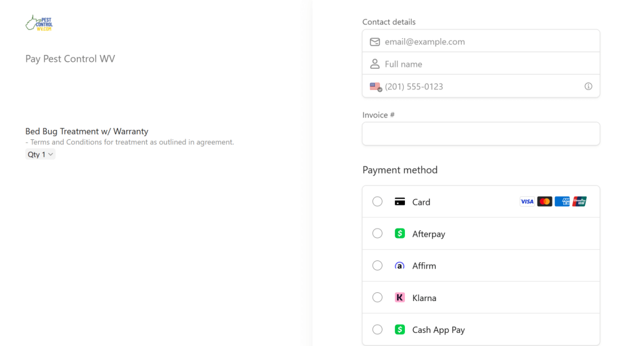
Task: Click the 'Invoice #' label
Action: tap(378, 115)
